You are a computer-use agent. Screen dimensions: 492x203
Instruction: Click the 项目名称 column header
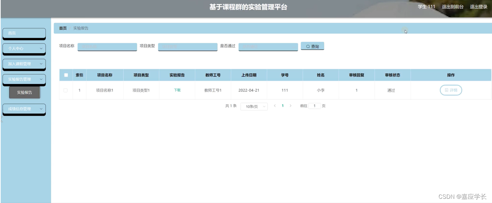pyautogui.click(x=105, y=75)
